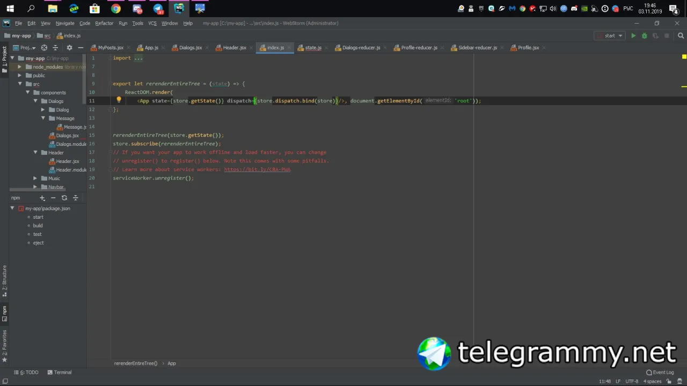Click the tool windows quick-access icon in status bar

point(5,381)
